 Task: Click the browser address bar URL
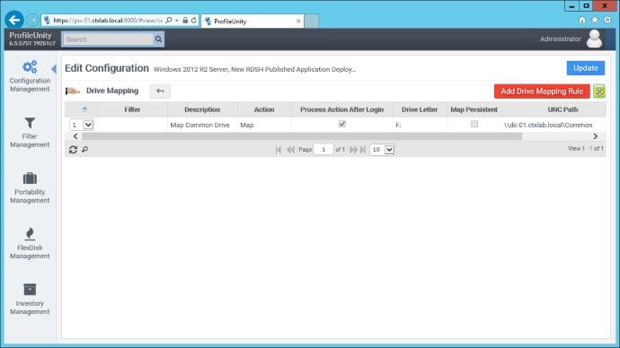pos(108,20)
